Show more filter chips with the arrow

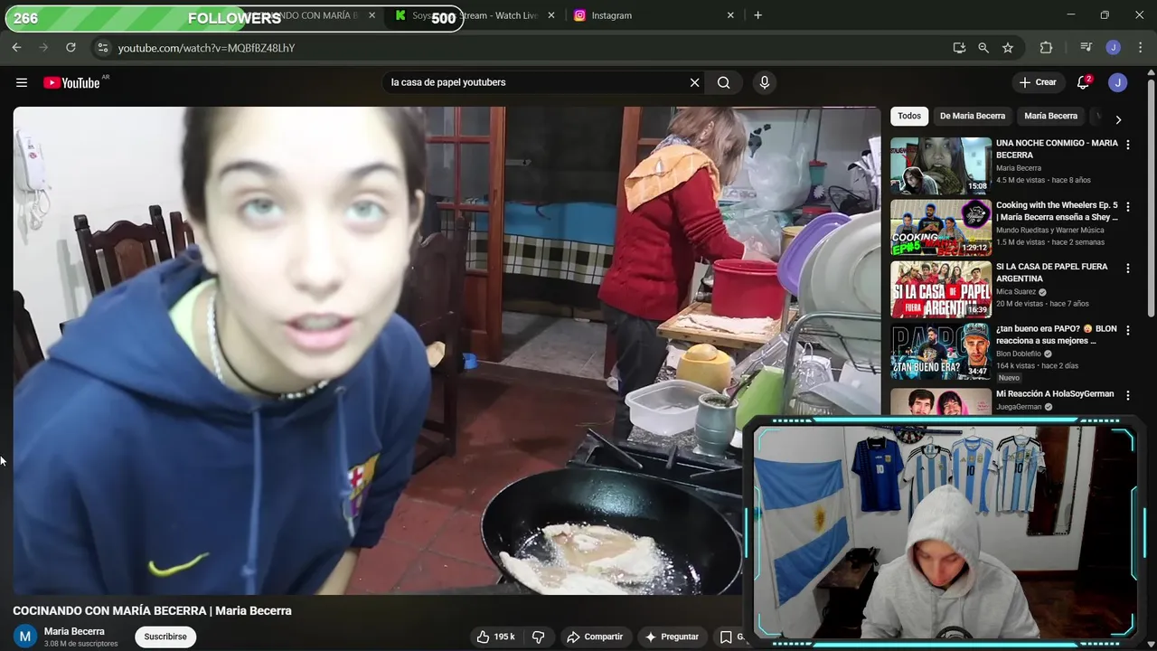click(1118, 119)
